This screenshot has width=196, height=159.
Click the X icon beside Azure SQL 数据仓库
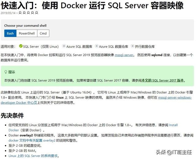[96, 46]
